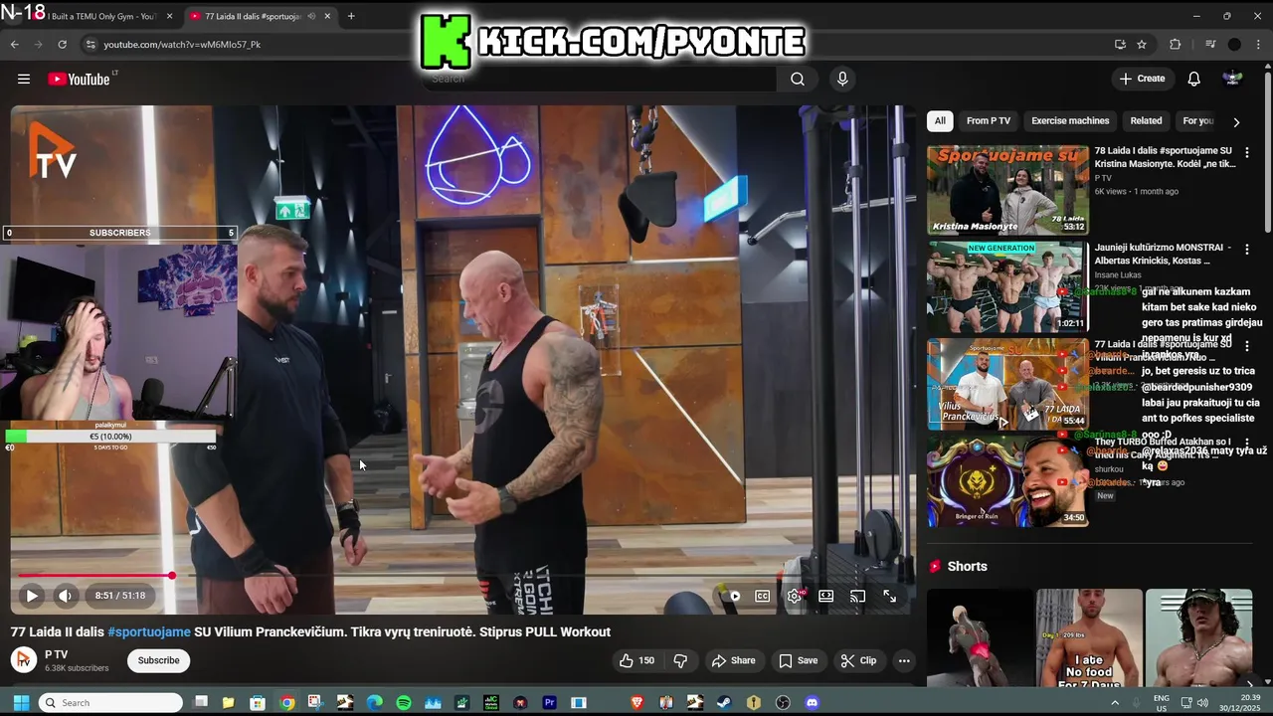Install app icon in address bar

[1120, 44]
